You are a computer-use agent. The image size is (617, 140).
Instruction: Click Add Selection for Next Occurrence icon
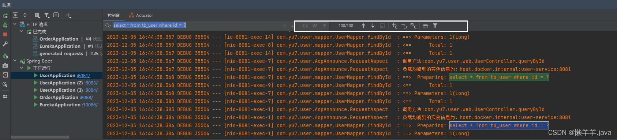coord(394,26)
